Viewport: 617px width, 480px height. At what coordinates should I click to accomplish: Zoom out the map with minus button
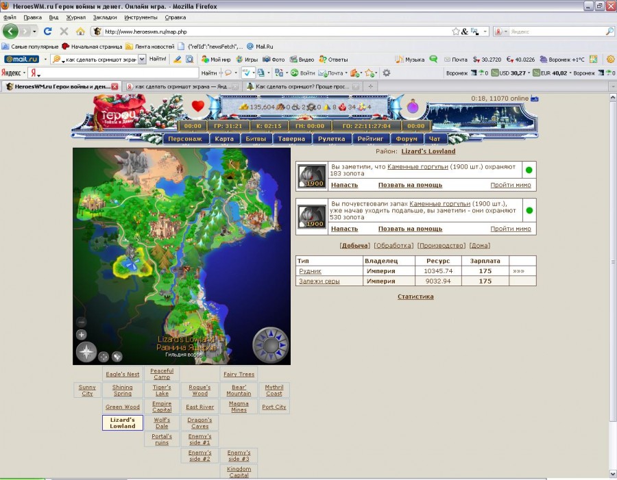(82, 322)
